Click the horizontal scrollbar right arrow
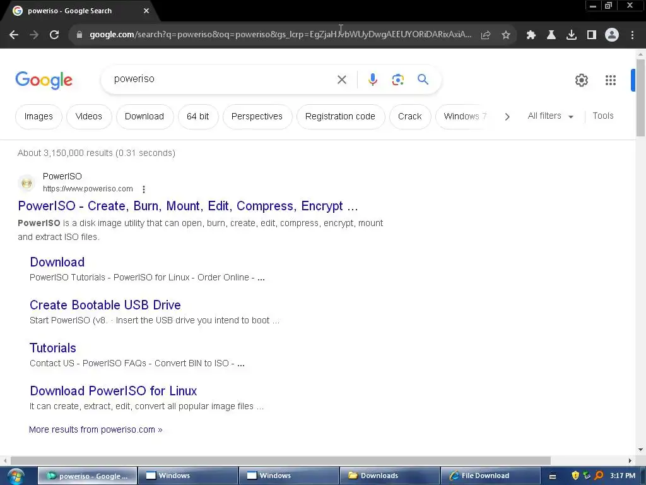This screenshot has width=646, height=485. [x=630, y=460]
